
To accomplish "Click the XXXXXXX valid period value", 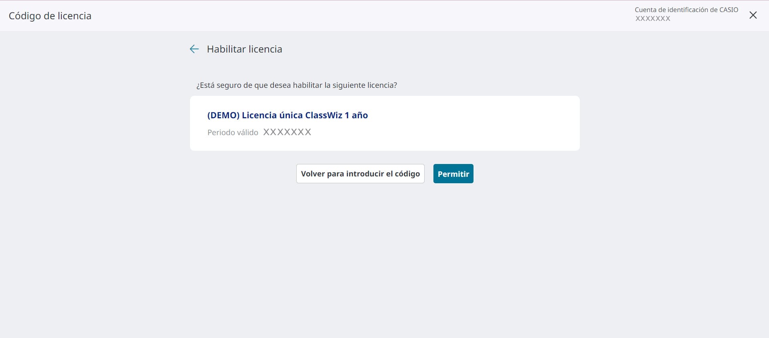I will pyautogui.click(x=287, y=132).
